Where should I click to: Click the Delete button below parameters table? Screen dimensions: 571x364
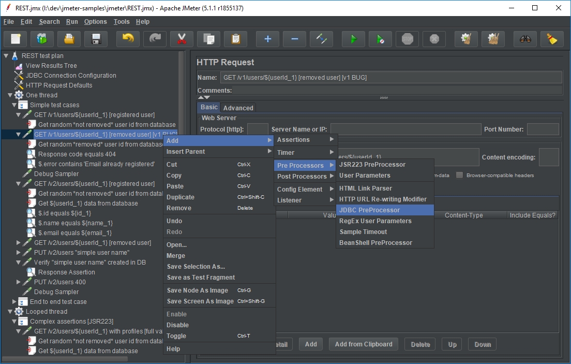(x=420, y=344)
